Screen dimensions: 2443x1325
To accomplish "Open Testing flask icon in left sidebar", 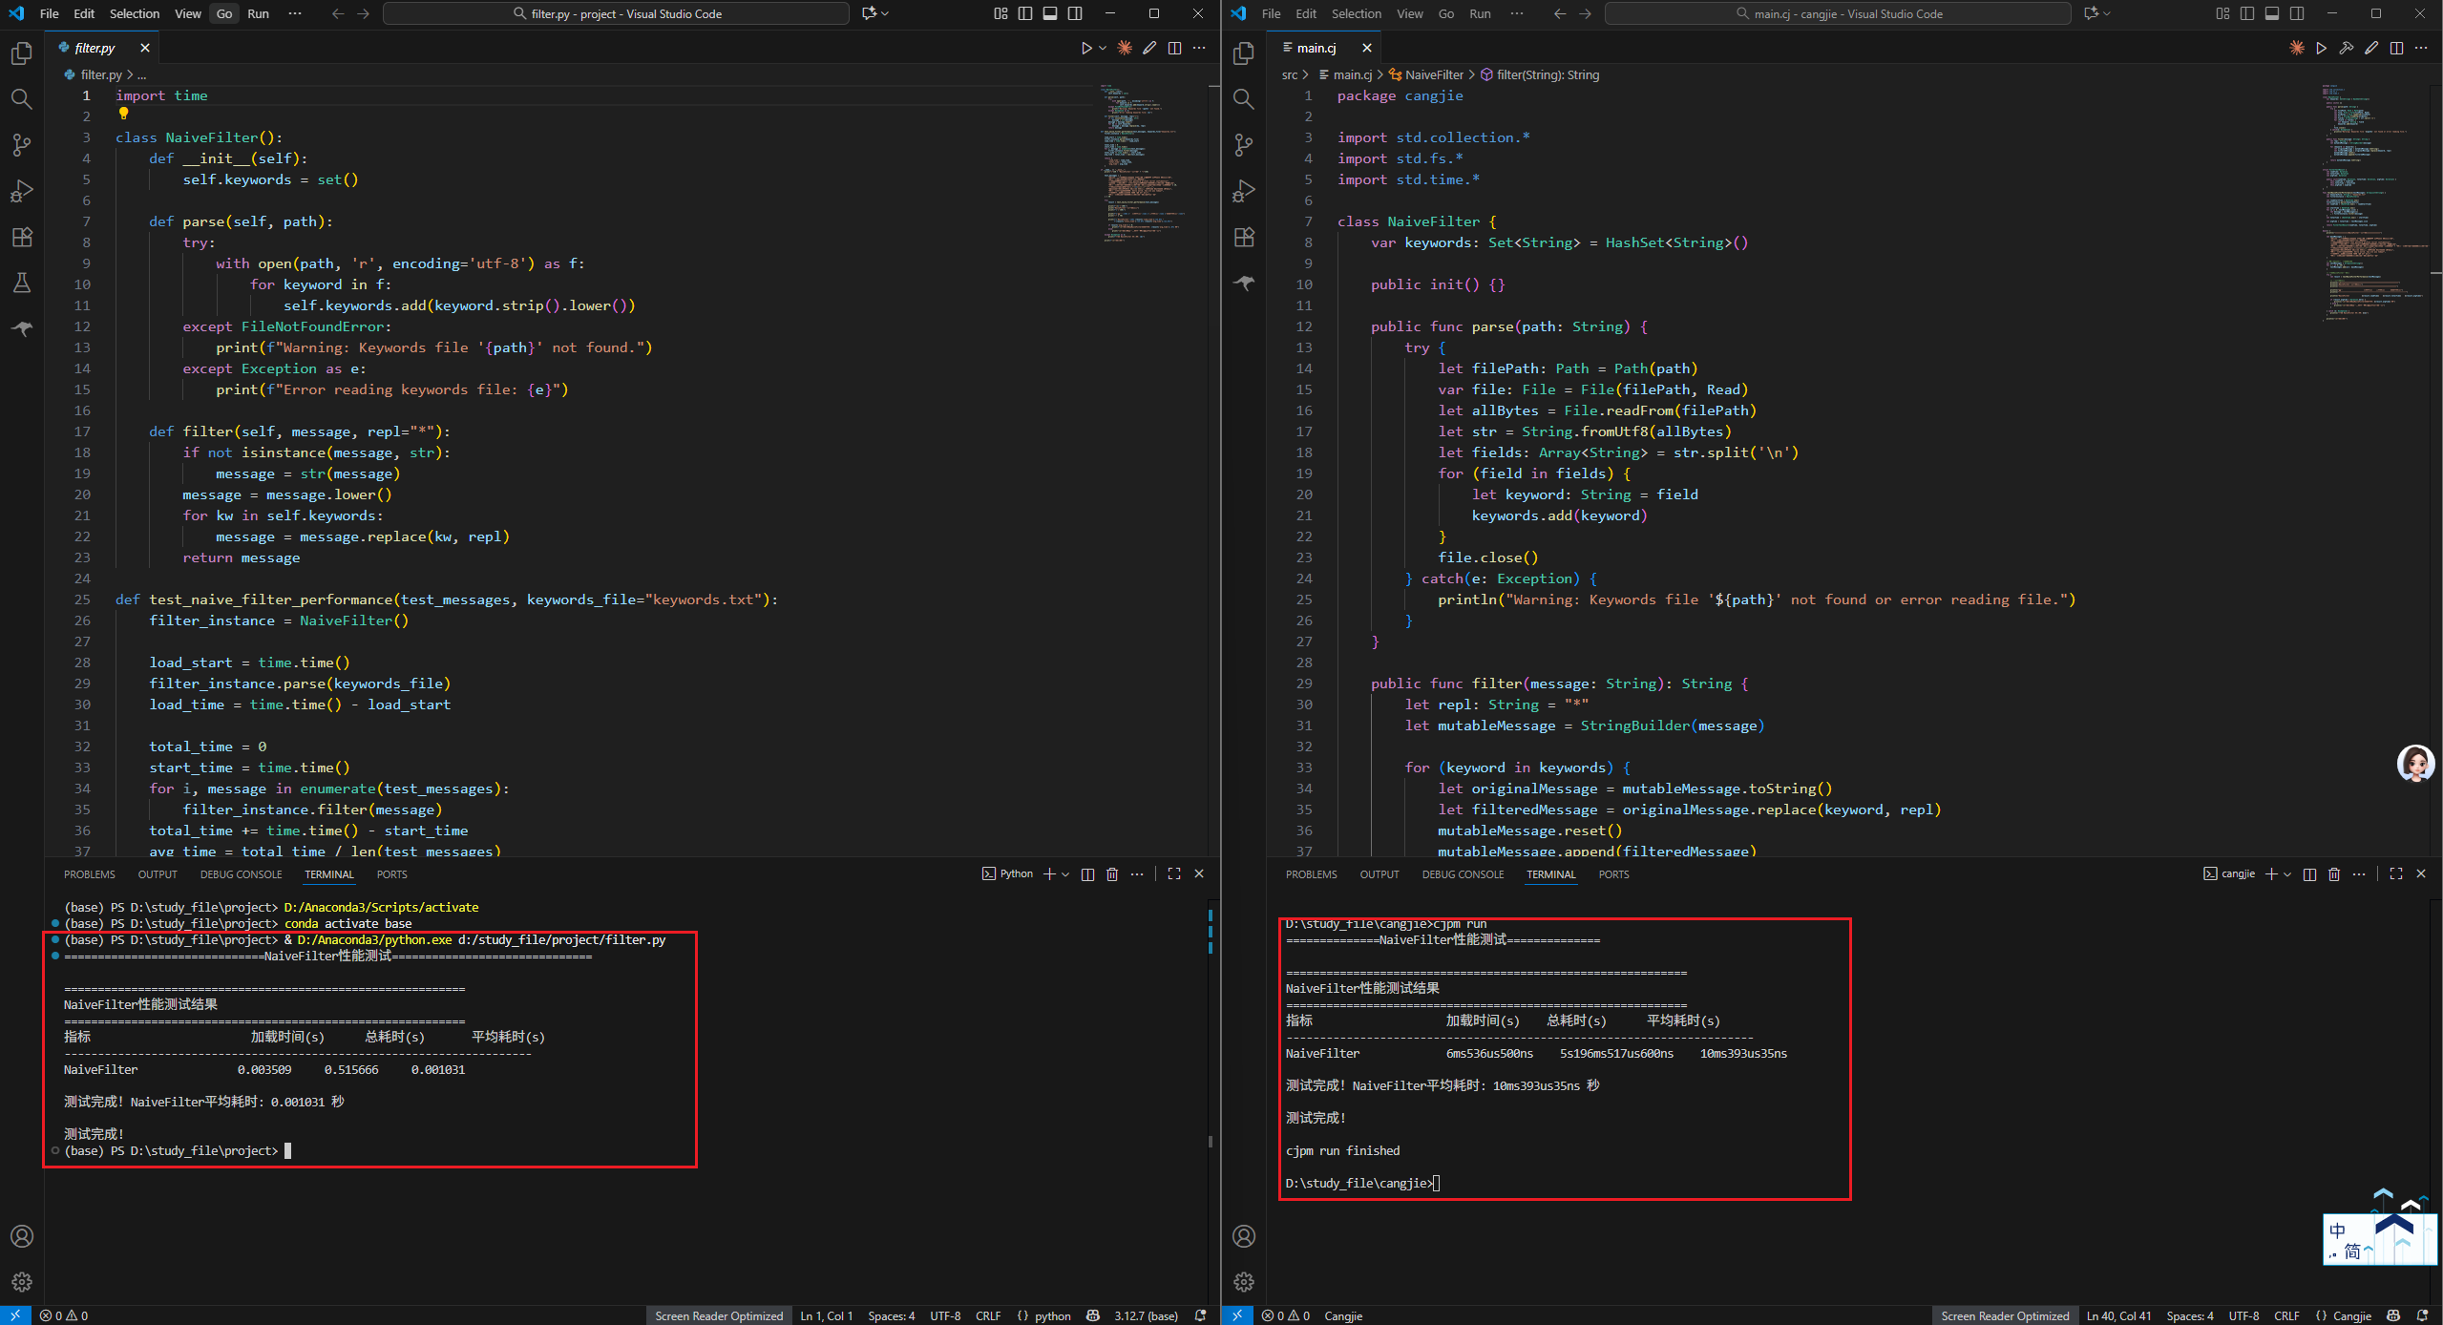I will click(21, 283).
